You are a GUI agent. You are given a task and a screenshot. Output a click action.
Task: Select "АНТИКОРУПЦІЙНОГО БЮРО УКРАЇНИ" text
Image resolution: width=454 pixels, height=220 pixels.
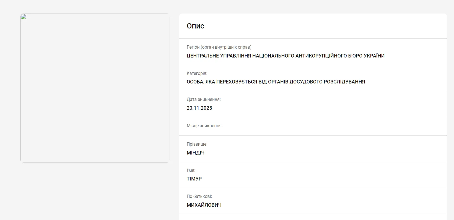(x=340, y=56)
